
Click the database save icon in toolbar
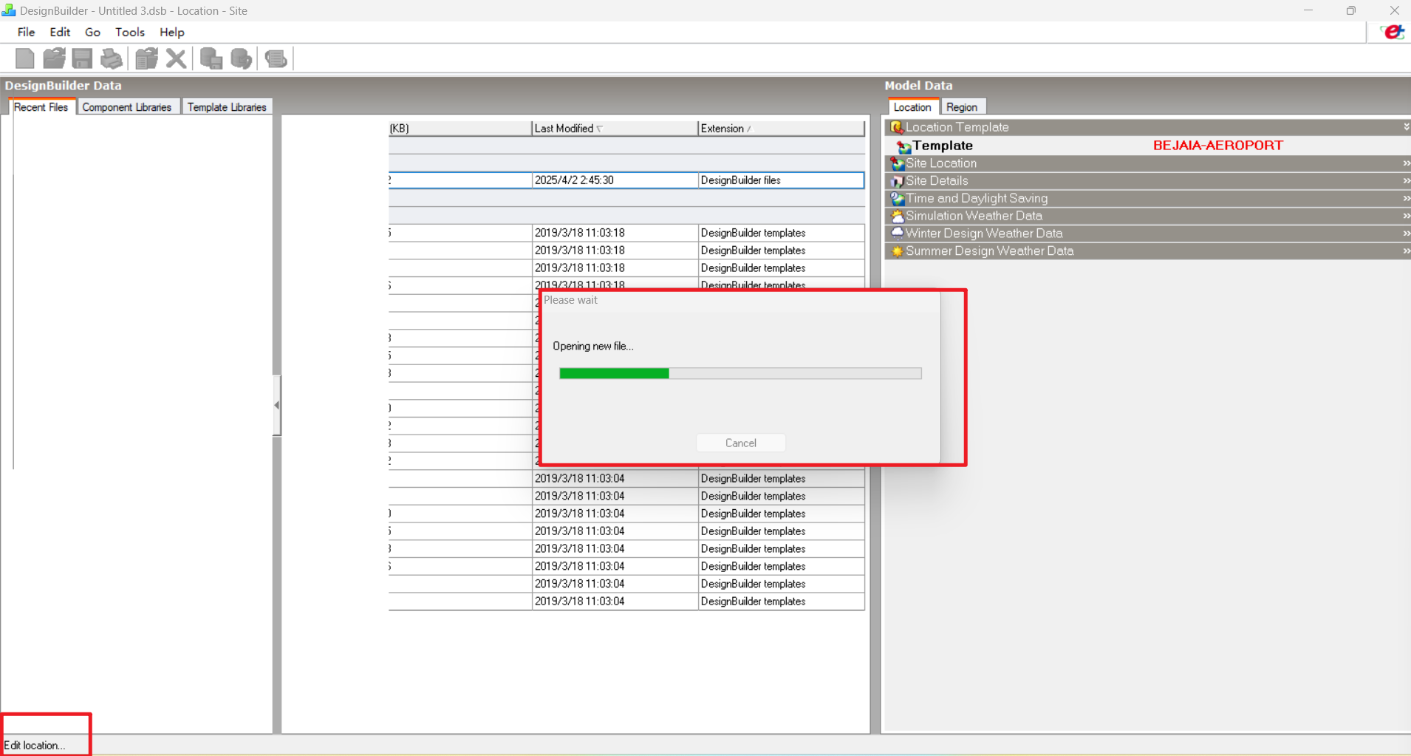pyautogui.click(x=211, y=58)
